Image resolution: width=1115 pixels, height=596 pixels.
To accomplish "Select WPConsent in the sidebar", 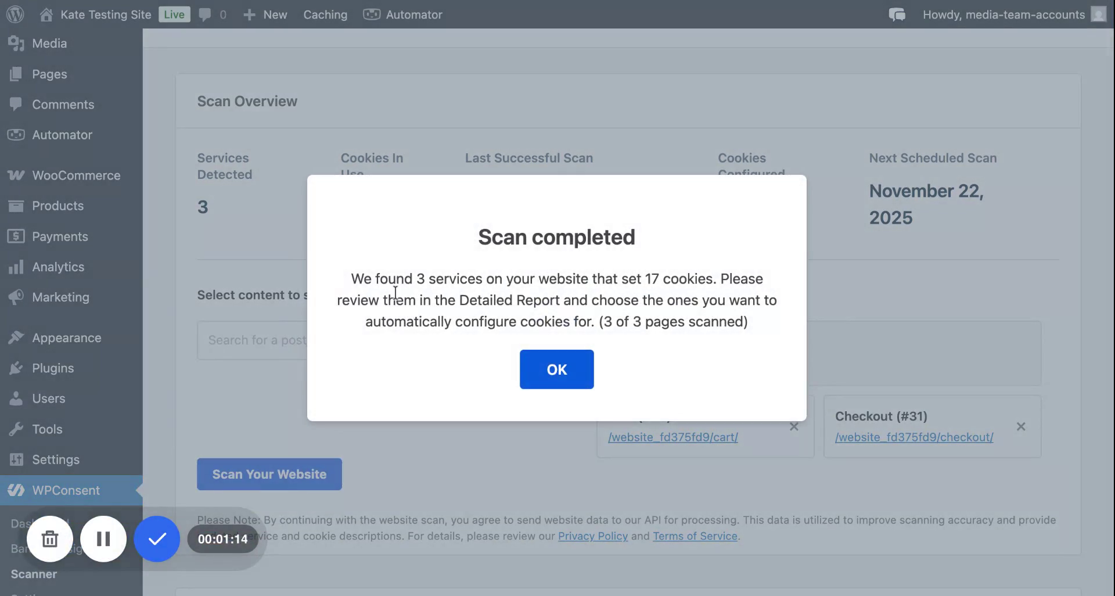I will pyautogui.click(x=66, y=490).
